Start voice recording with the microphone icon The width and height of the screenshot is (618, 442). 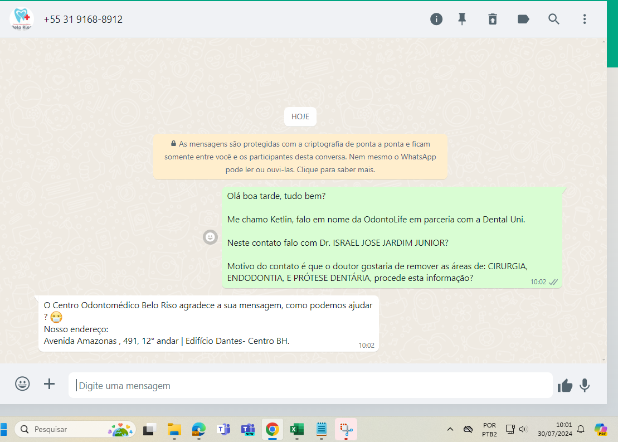click(585, 385)
